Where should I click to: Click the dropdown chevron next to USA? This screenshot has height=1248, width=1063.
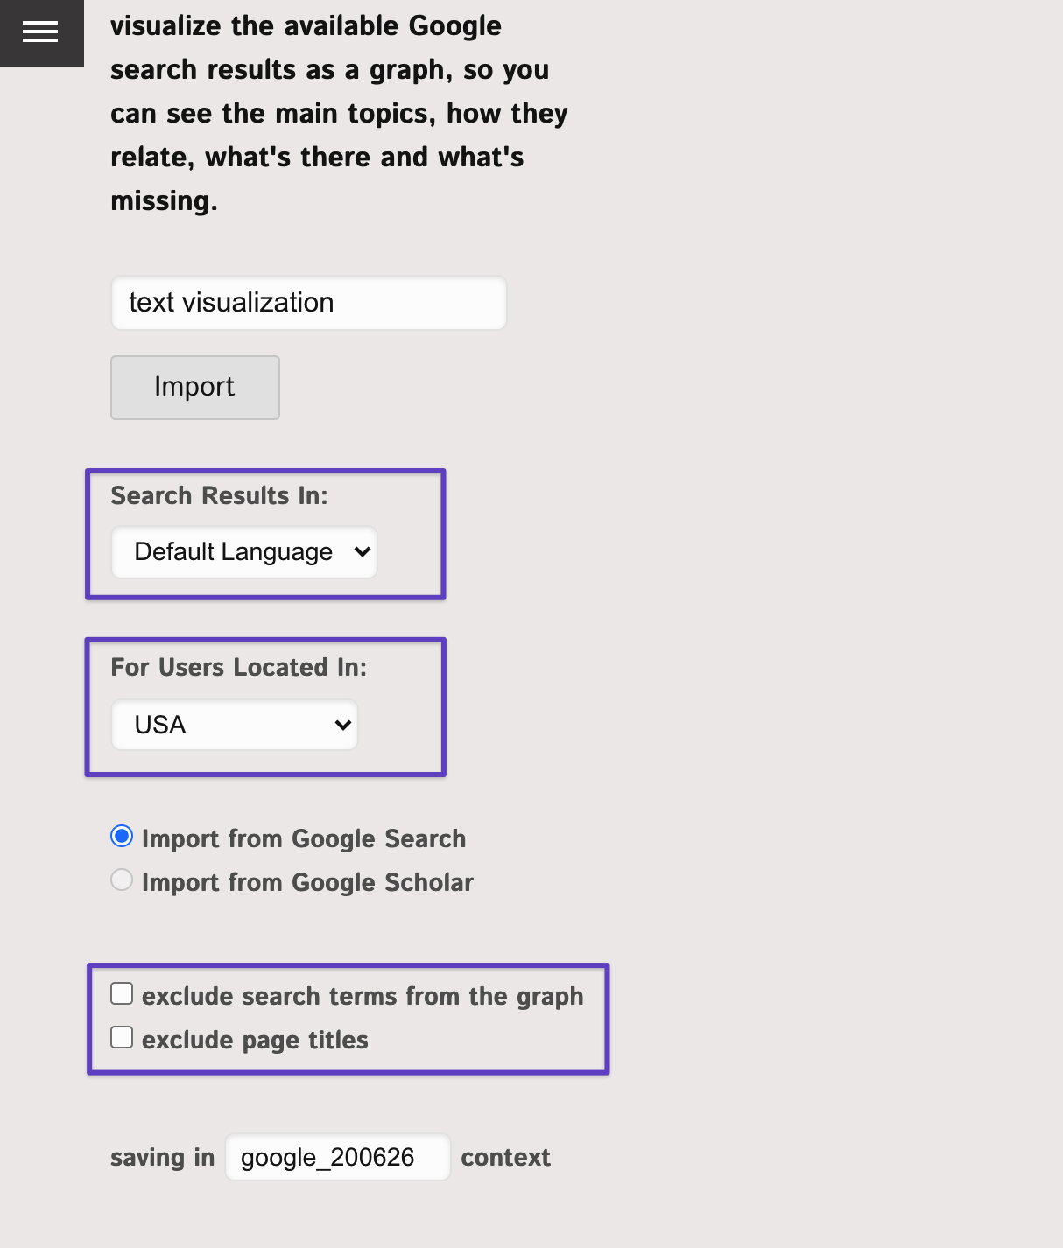coord(341,724)
